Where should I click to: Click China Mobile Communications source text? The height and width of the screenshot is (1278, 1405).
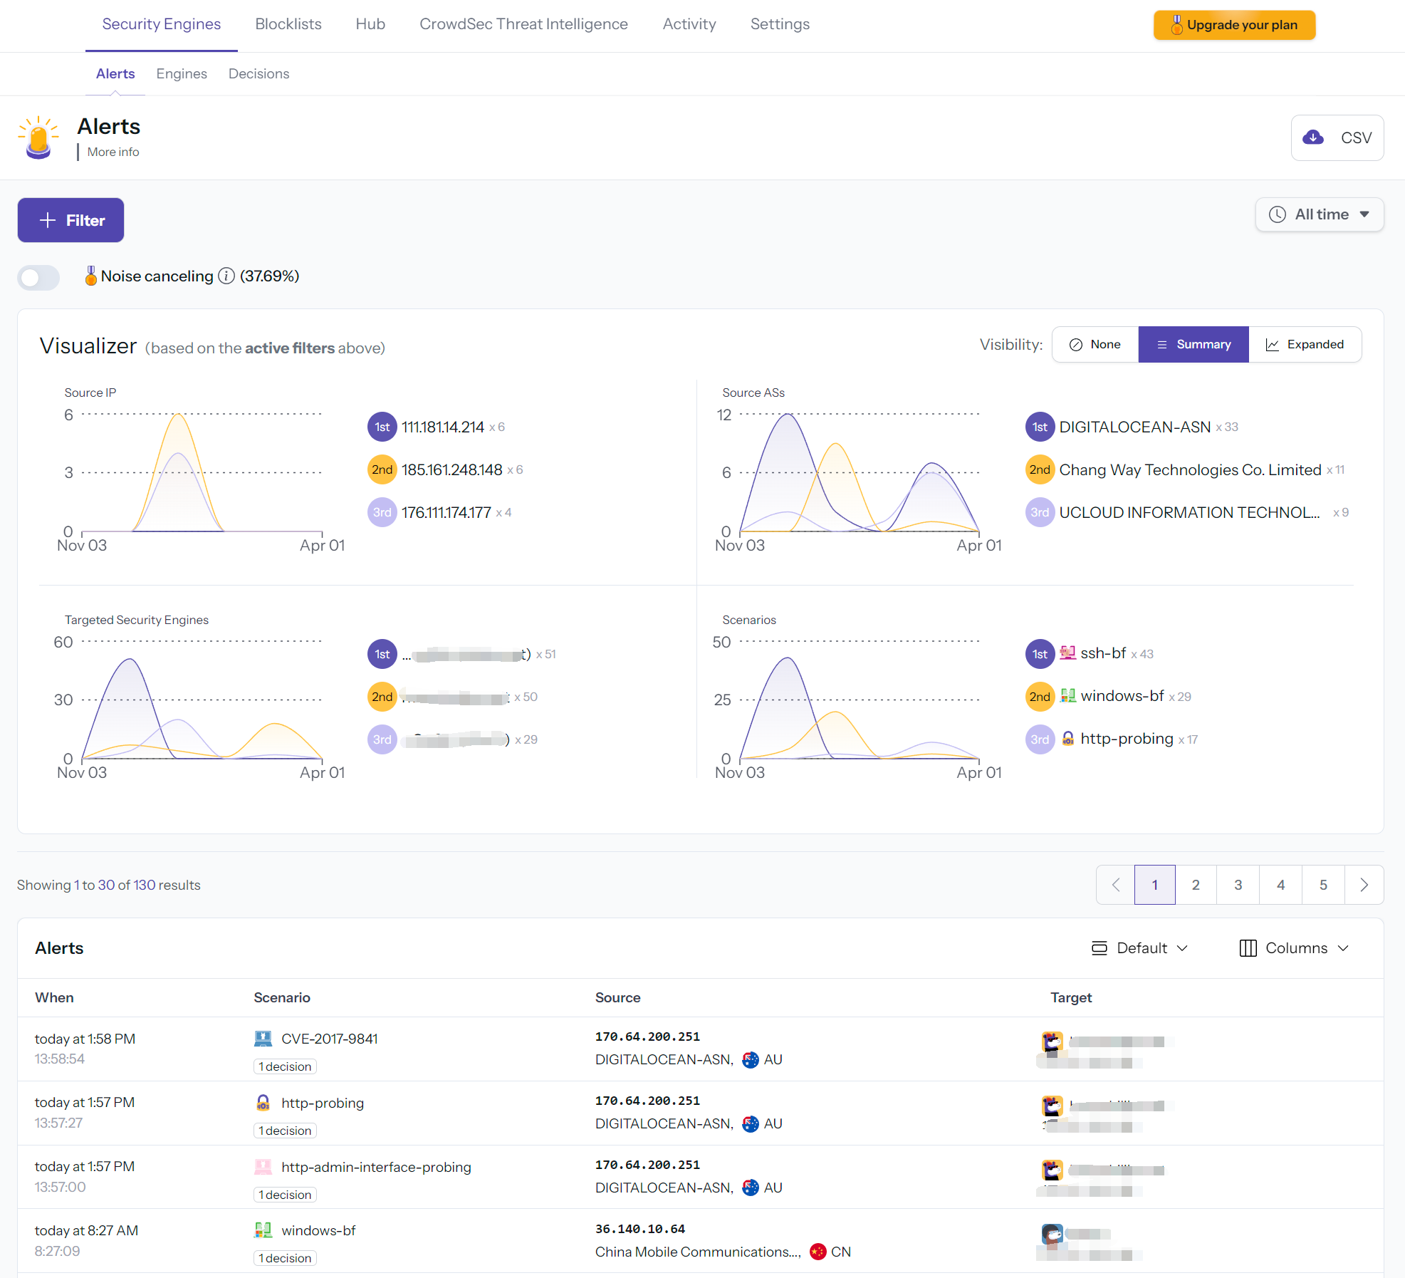(698, 1252)
